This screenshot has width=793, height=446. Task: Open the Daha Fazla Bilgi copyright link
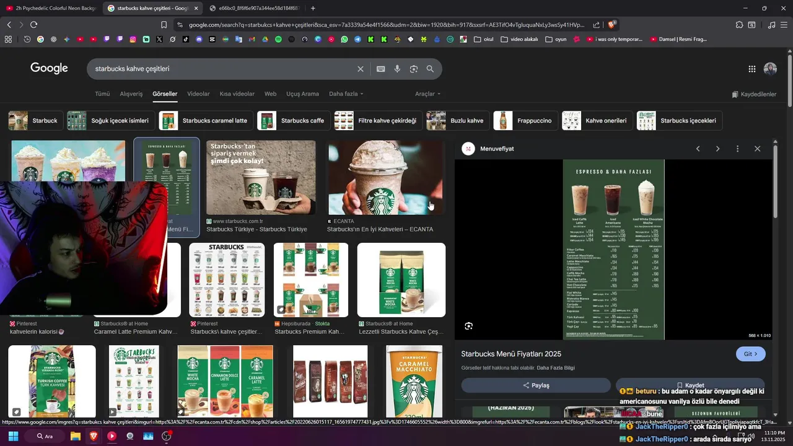click(x=556, y=368)
